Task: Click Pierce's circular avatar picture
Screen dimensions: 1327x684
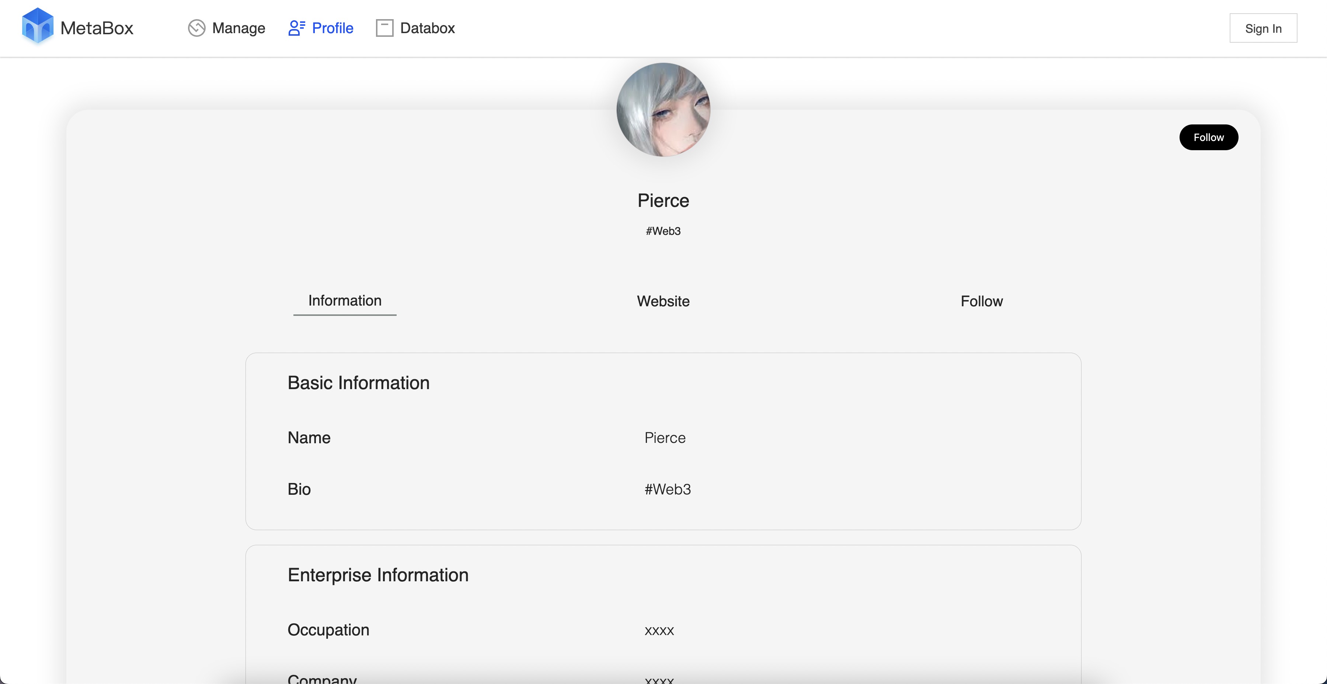Action: tap(663, 110)
